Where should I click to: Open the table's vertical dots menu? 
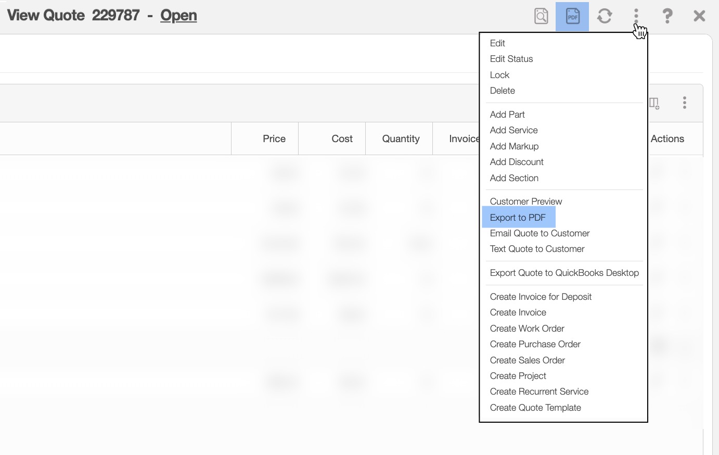[685, 103]
